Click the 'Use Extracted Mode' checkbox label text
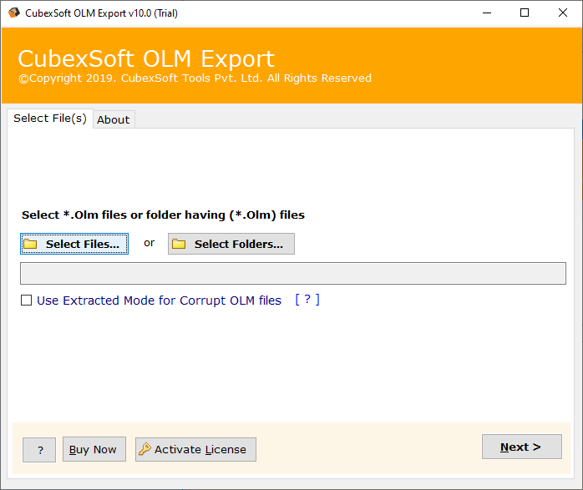 pyautogui.click(x=159, y=301)
